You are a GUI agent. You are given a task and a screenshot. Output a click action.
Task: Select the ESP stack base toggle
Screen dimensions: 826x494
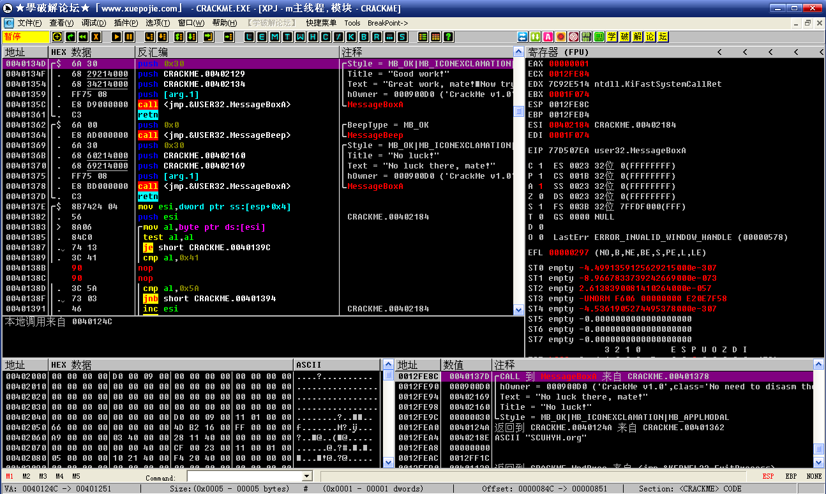point(768,476)
